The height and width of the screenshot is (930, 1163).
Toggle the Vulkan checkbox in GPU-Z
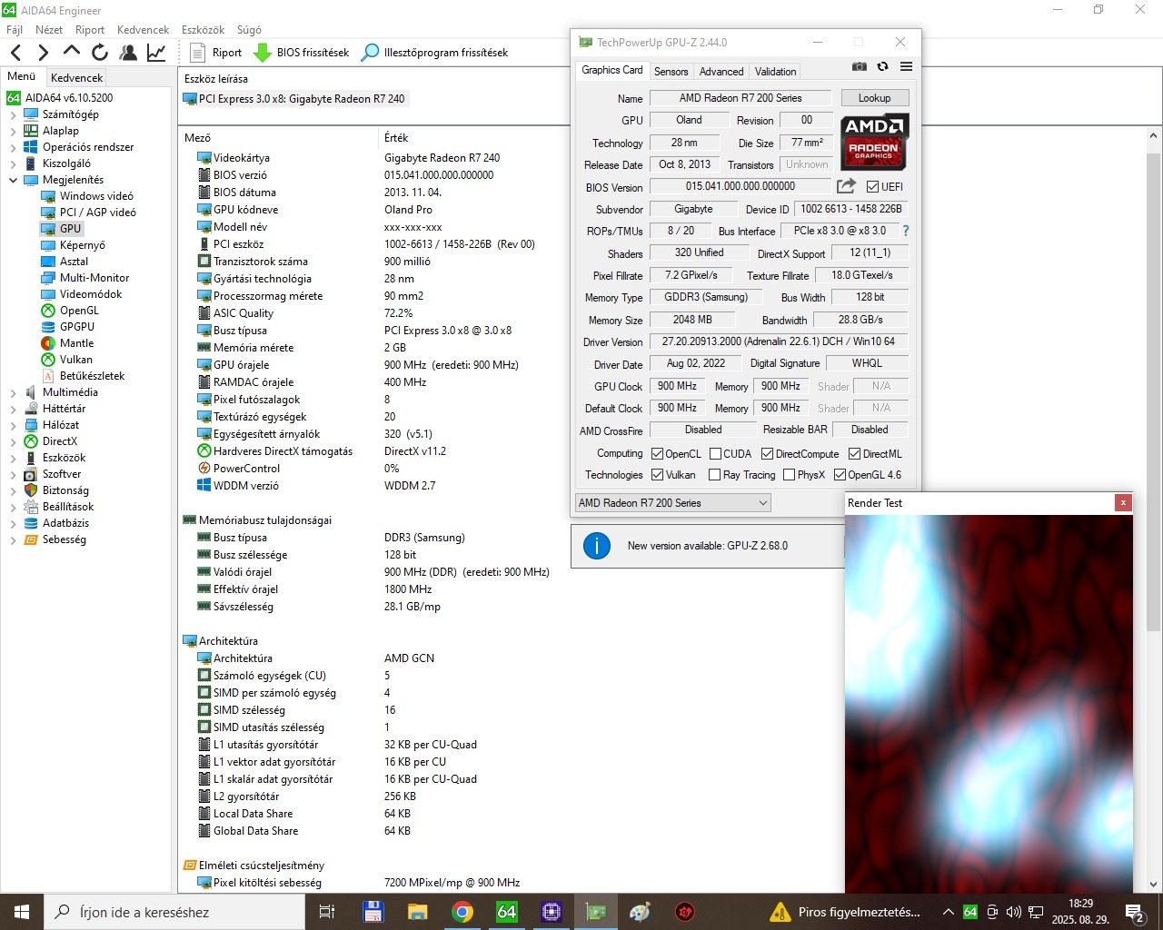tap(657, 474)
